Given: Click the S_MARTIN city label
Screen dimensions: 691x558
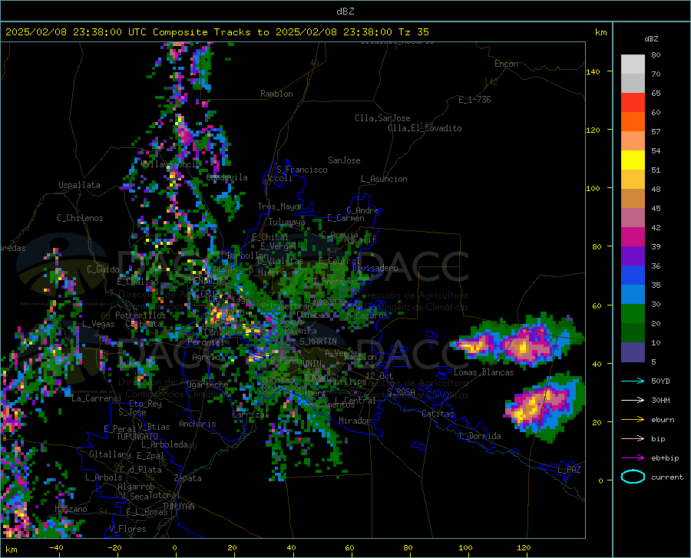Looking at the screenshot, I should click(x=318, y=342).
